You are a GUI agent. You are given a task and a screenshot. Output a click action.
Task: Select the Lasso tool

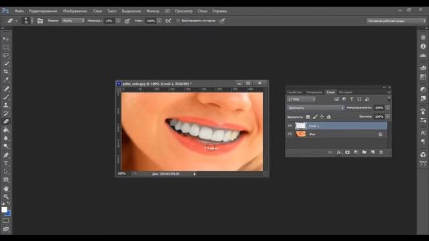[x=6, y=55]
